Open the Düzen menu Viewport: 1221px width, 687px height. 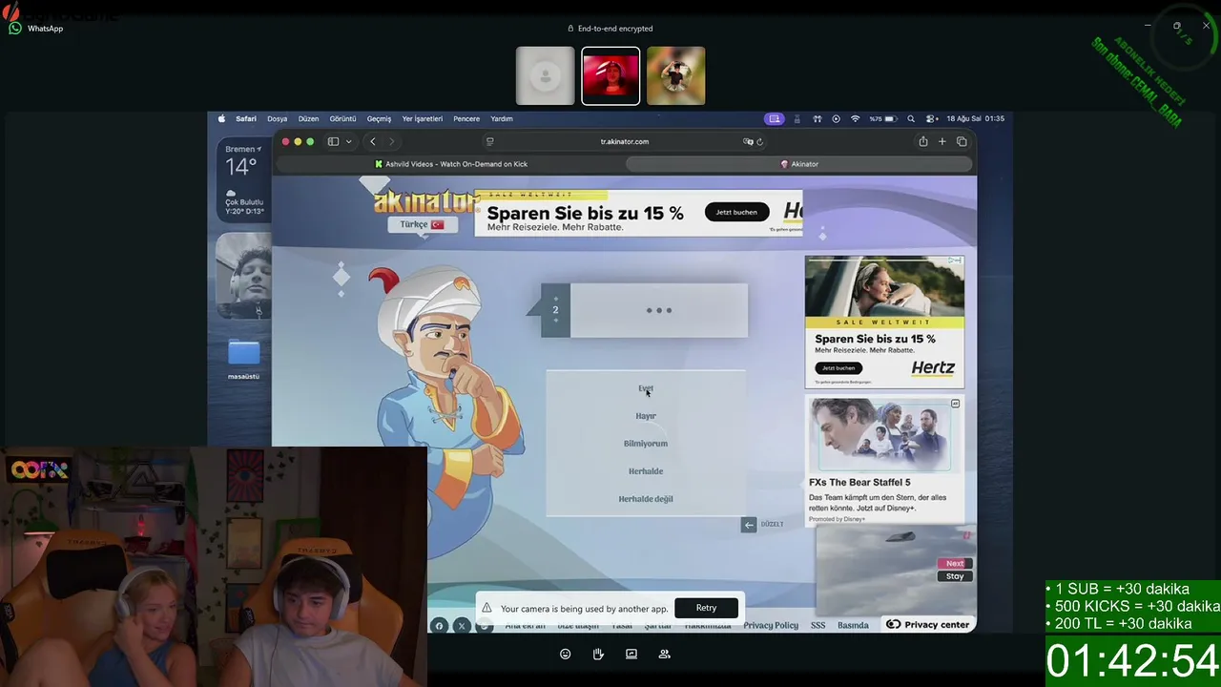pos(308,119)
